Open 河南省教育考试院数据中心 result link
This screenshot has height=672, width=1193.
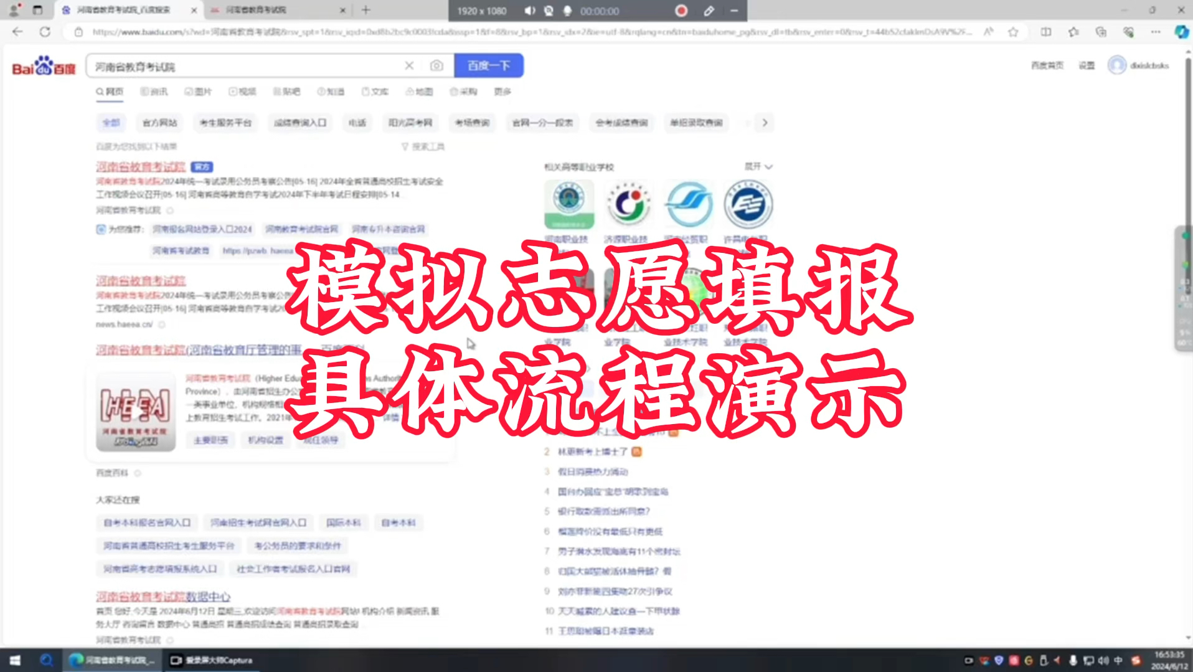coord(163,597)
